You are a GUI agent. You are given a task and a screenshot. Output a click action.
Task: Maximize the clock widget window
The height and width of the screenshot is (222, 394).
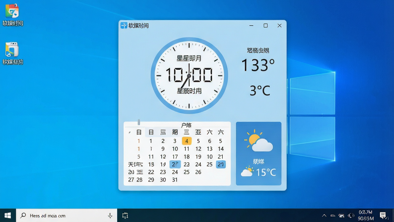265,25
